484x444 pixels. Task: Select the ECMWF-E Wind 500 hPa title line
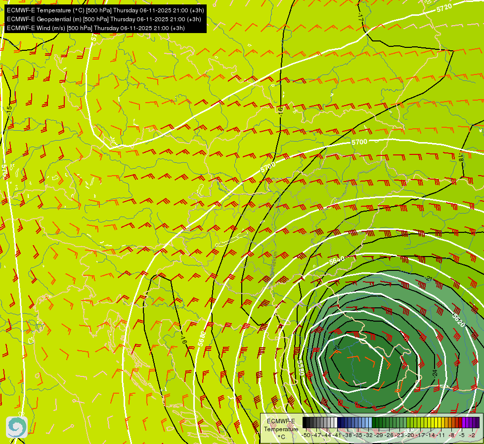96,28
